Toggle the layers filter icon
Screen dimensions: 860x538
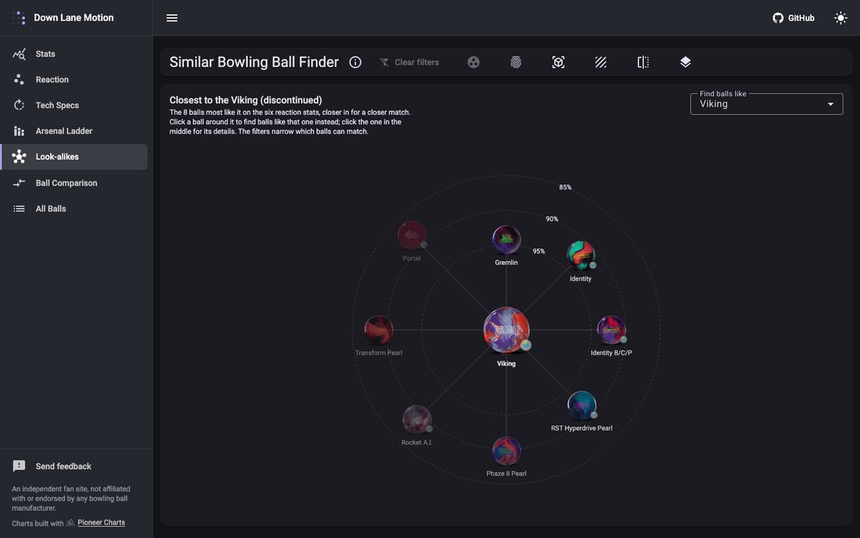[685, 62]
